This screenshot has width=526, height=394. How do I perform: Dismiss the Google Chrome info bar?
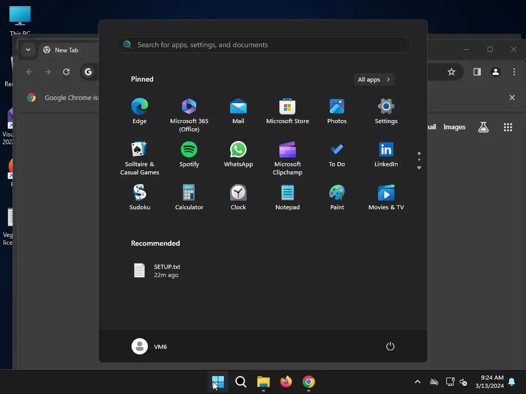point(512,97)
